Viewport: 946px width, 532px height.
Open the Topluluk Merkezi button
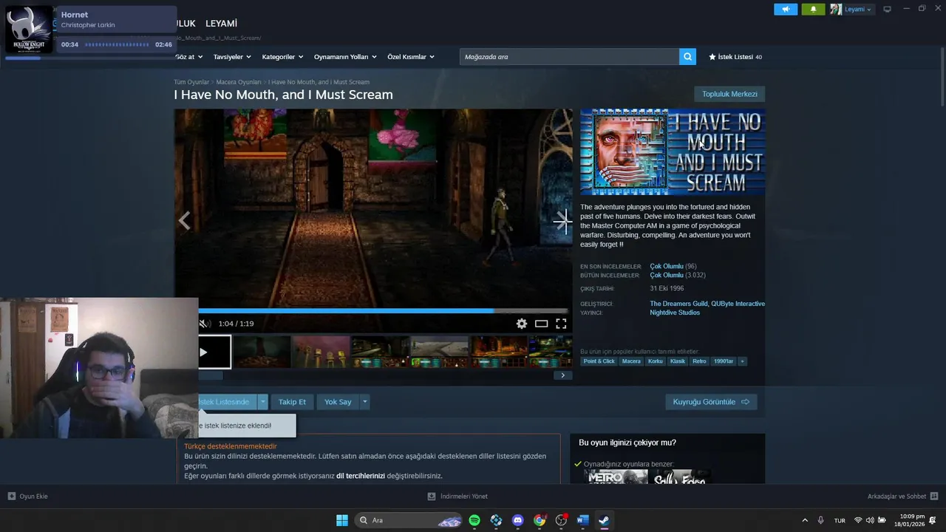click(x=729, y=94)
